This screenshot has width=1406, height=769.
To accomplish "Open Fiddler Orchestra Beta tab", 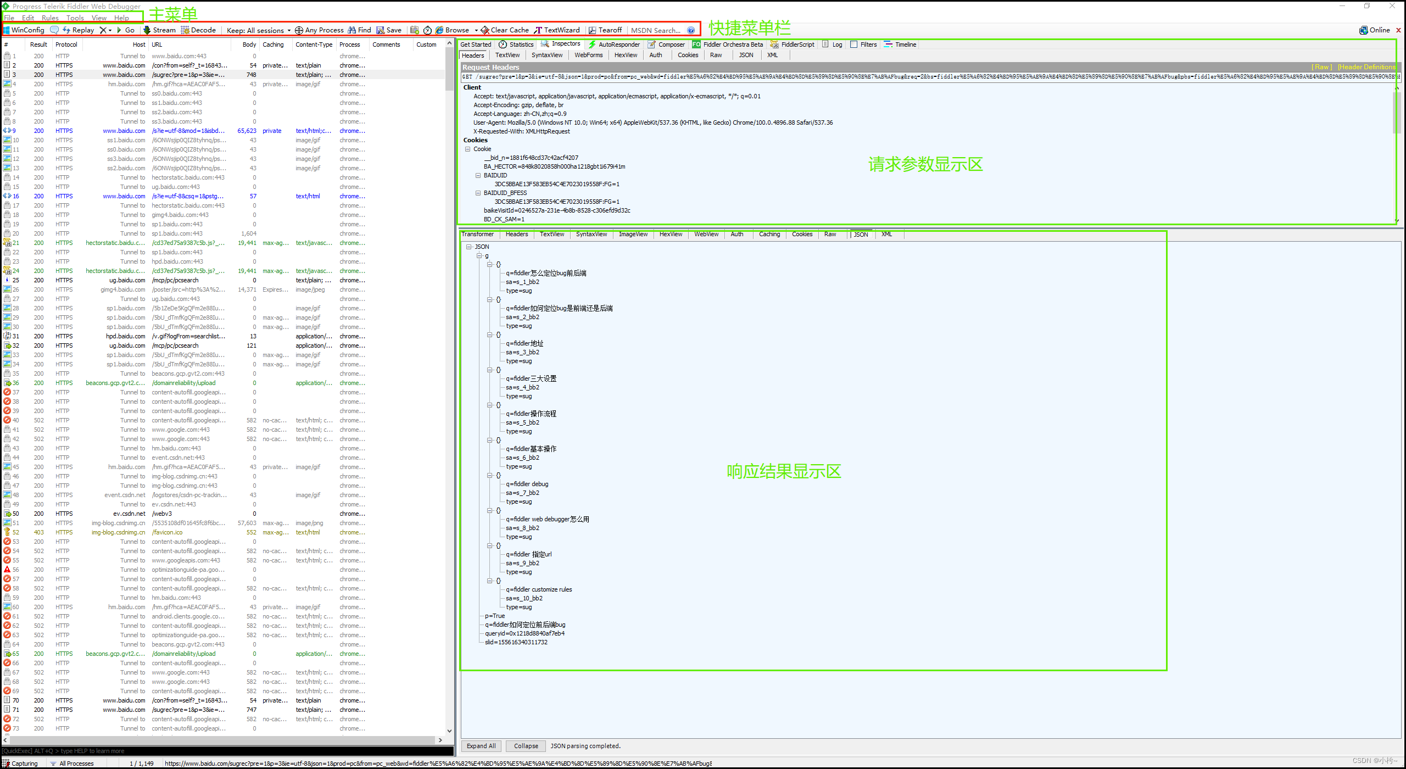I will click(728, 44).
